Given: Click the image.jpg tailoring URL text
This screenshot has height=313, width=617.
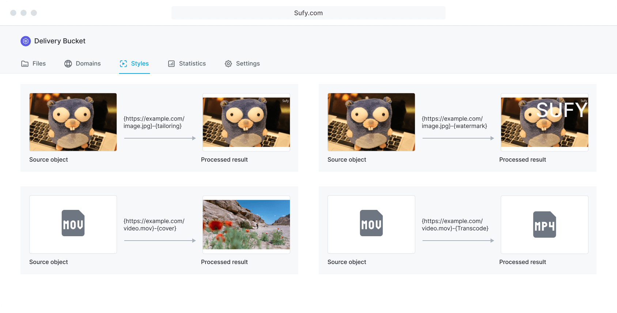Looking at the screenshot, I should pos(154,122).
